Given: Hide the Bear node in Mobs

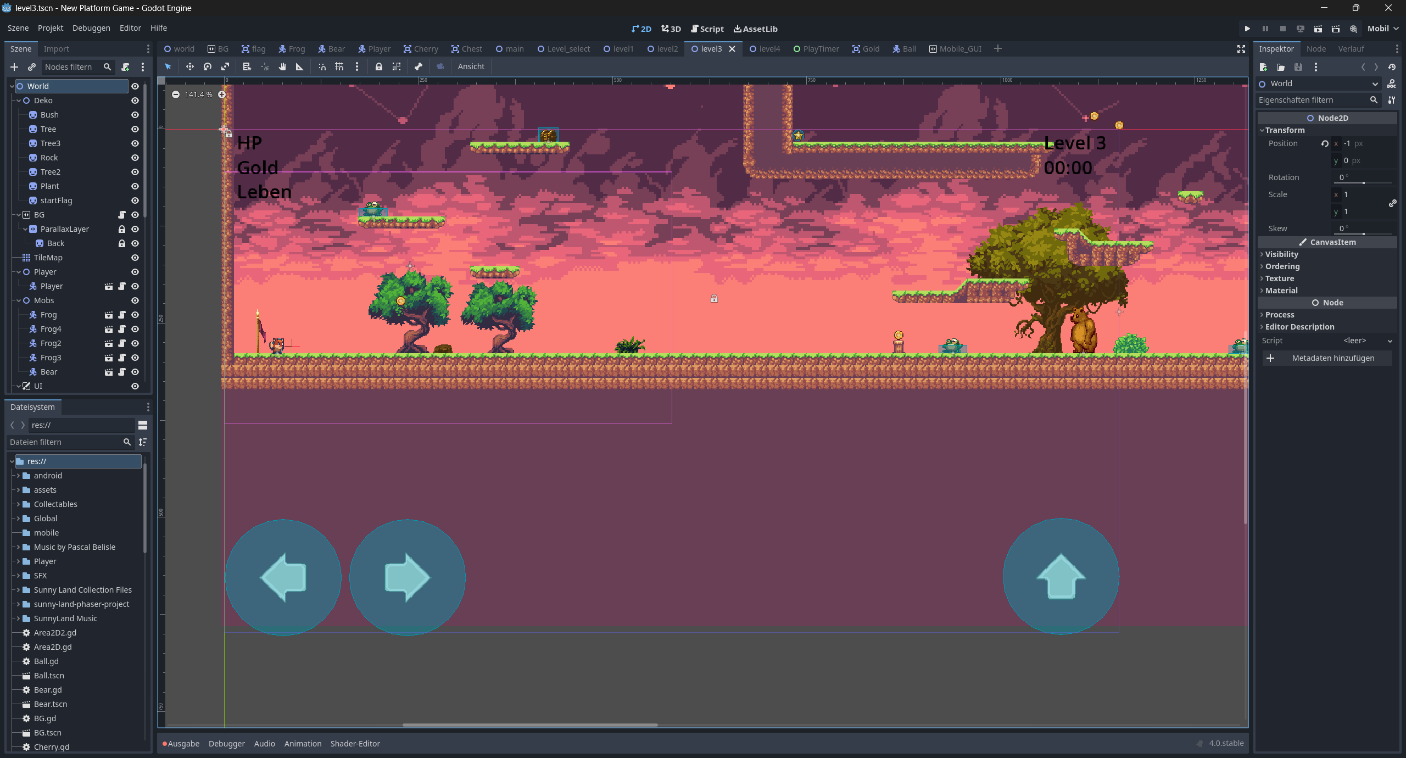Looking at the screenshot, I should click(x=135, y=372).
